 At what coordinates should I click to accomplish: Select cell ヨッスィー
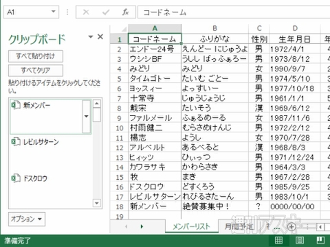(x=155, y=89)
